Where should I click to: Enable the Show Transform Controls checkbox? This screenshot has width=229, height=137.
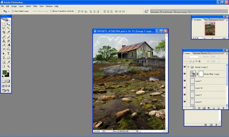point(52,11)
